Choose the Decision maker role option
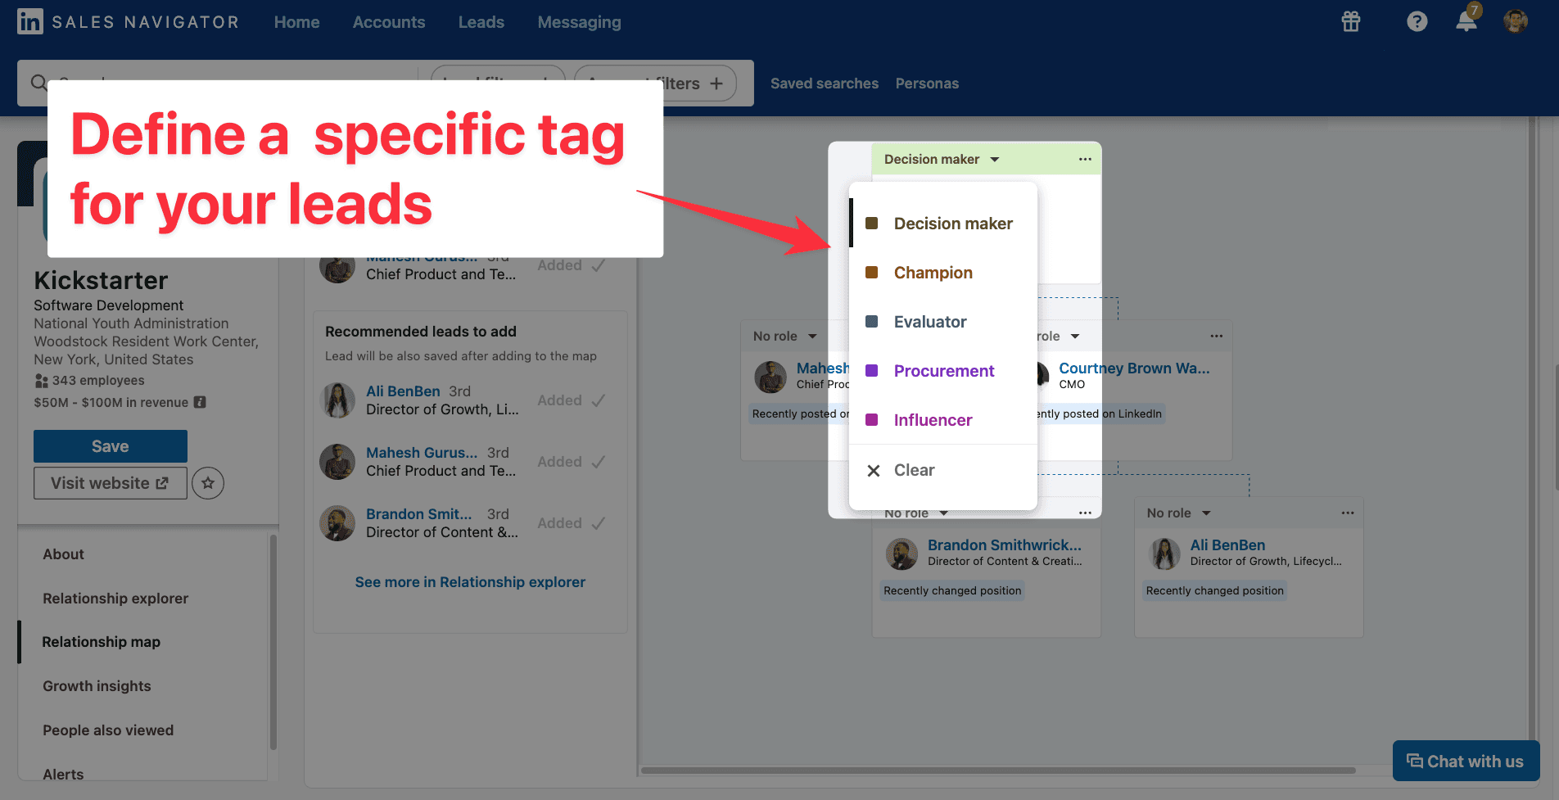The width and height of the screenshot is (1559, 800). click(x=943, y=224)
